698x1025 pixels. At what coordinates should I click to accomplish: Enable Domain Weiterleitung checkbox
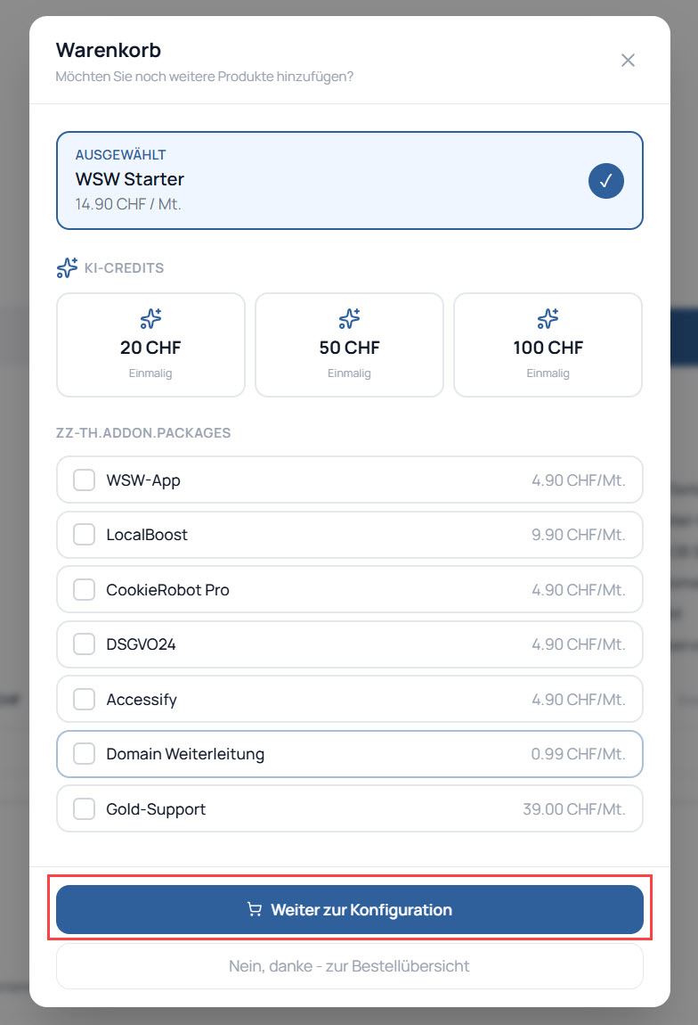85,754
